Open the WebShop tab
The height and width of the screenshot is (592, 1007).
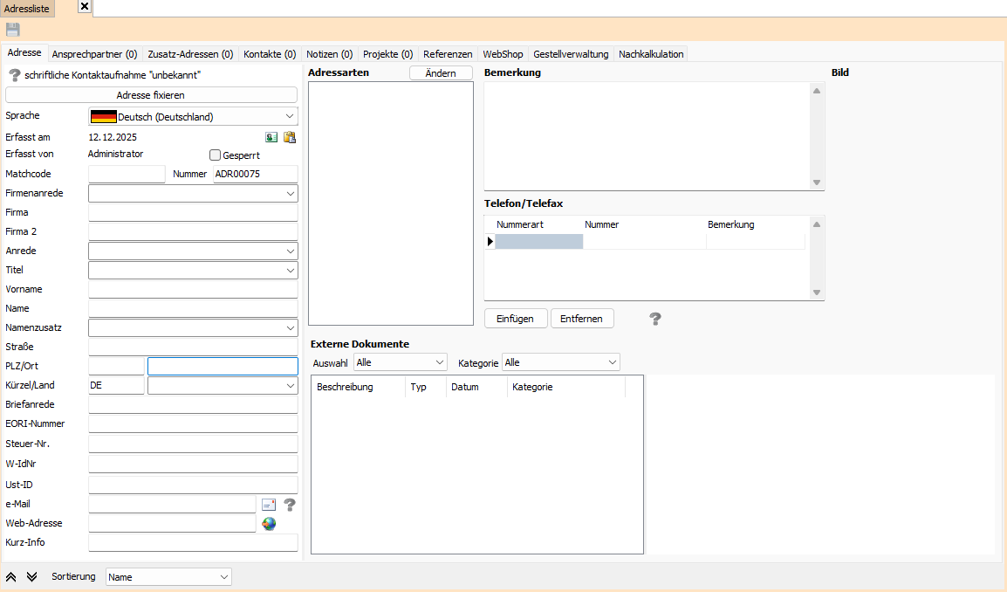503,54
